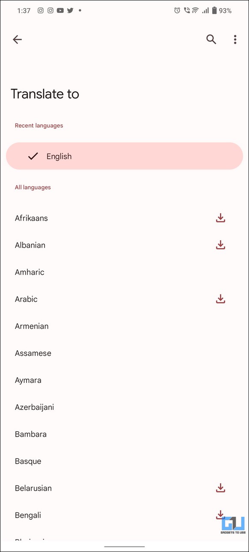The width and height of the screenshot is (249, 552).
Task: Tap the back arrow icon
Action: 17,39
